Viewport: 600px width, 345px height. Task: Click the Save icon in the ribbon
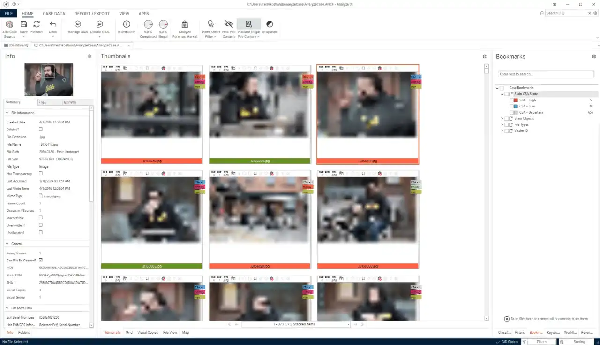(x=23, y=24)
